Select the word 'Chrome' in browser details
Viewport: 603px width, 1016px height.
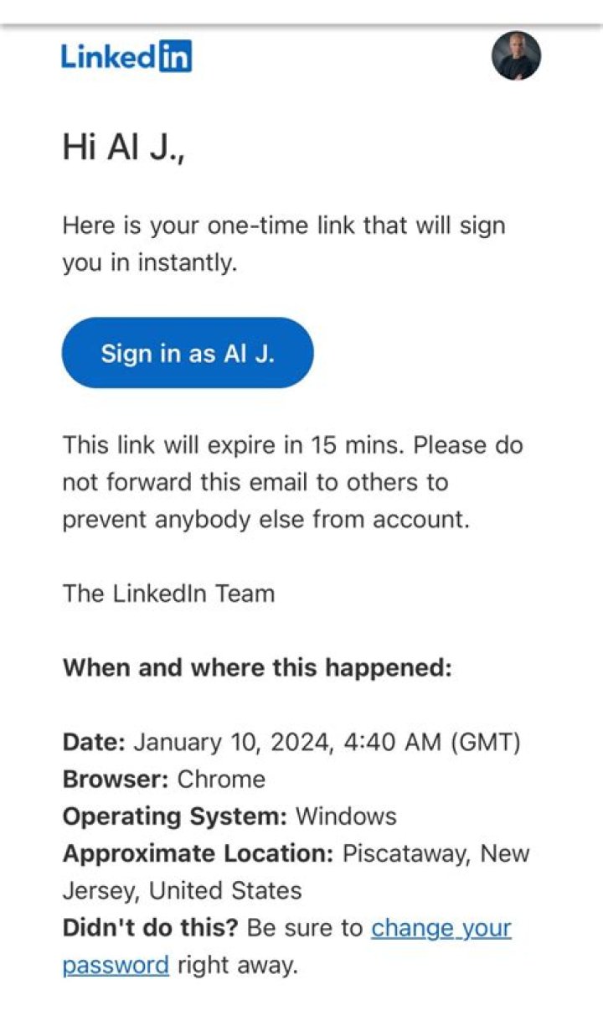pos(221,779)
